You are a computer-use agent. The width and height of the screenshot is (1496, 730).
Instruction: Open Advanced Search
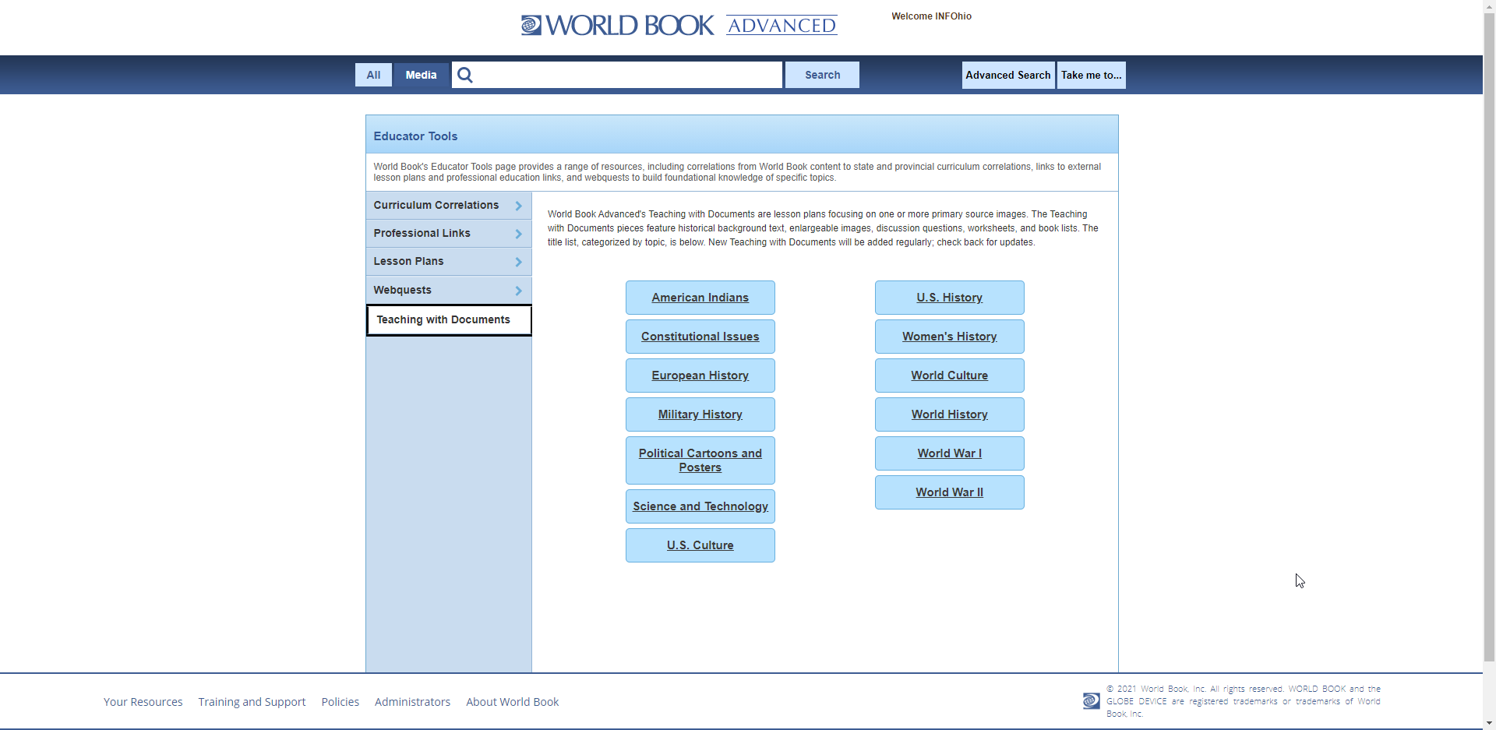pos(1007,75)
